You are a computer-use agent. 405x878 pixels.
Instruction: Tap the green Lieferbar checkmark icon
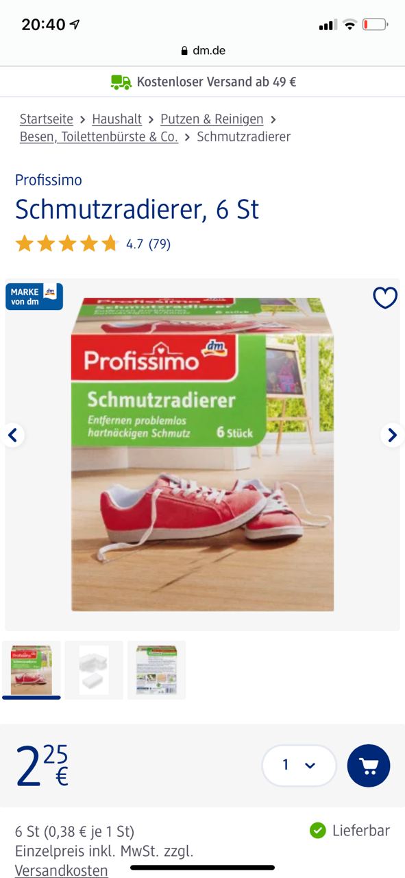coord(318,831)
